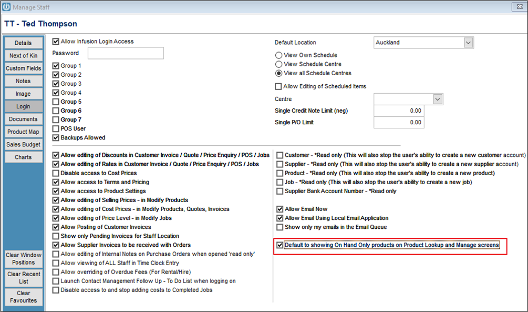The width and height of the screenshot is (528, 312).
Task: Toggle Allow access to Product Settings
Action: click(x=56, y=191)
